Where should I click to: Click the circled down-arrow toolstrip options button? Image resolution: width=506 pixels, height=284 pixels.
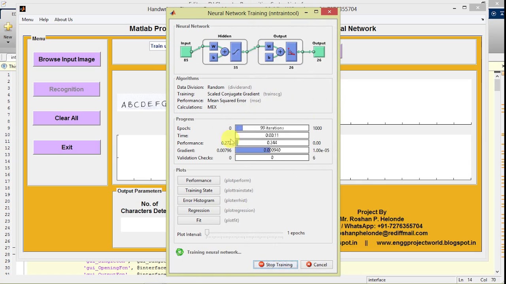pyautogui.click(x=494, y=14)
